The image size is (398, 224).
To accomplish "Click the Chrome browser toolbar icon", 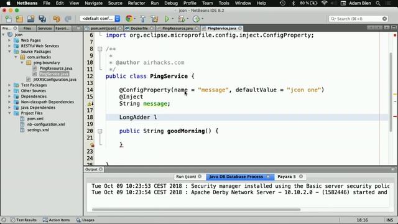I will (129, 19).
